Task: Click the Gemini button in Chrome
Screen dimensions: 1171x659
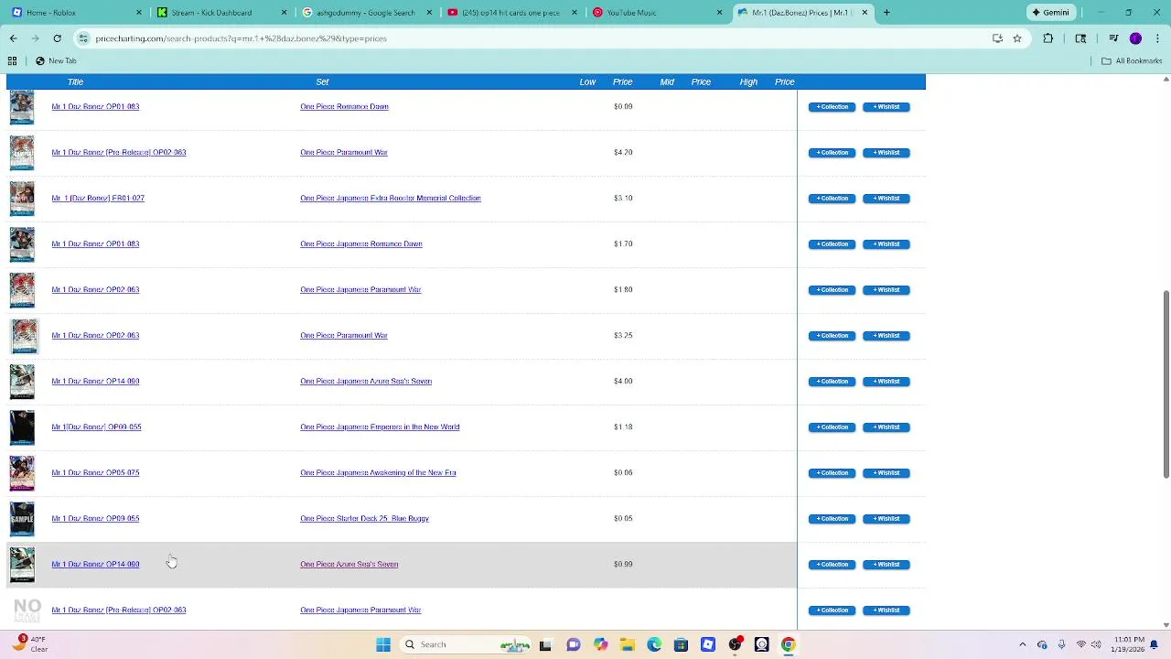Action: coord(1050,13)
